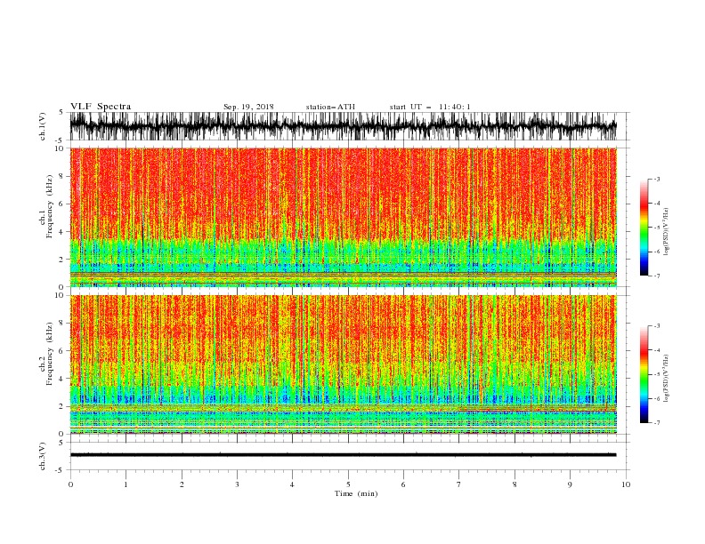Click the time axis tick label '8'
The width and height of the screenshot is (705, 544).
(x=515, y=484)
